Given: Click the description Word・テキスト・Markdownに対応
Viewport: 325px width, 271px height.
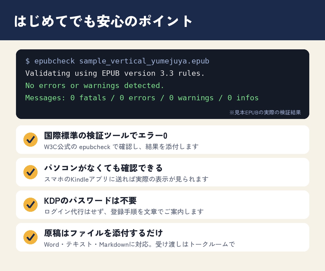Looking at the screenshot, I should pyautogui.click(x=139, y=244).
